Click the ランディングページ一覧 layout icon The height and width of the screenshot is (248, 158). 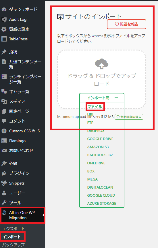4,77
